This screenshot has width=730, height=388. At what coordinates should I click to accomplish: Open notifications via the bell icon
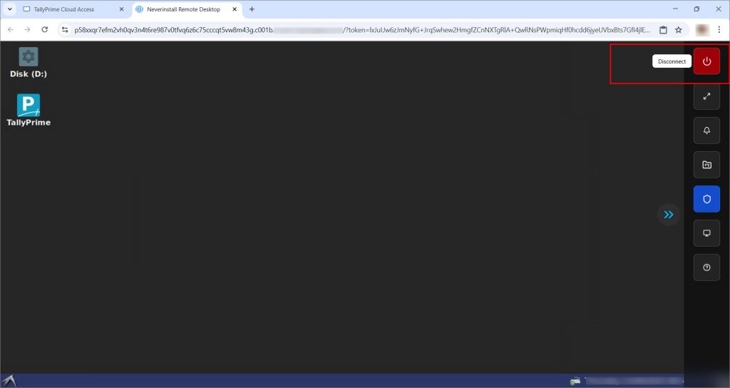(x=706, y=131)
